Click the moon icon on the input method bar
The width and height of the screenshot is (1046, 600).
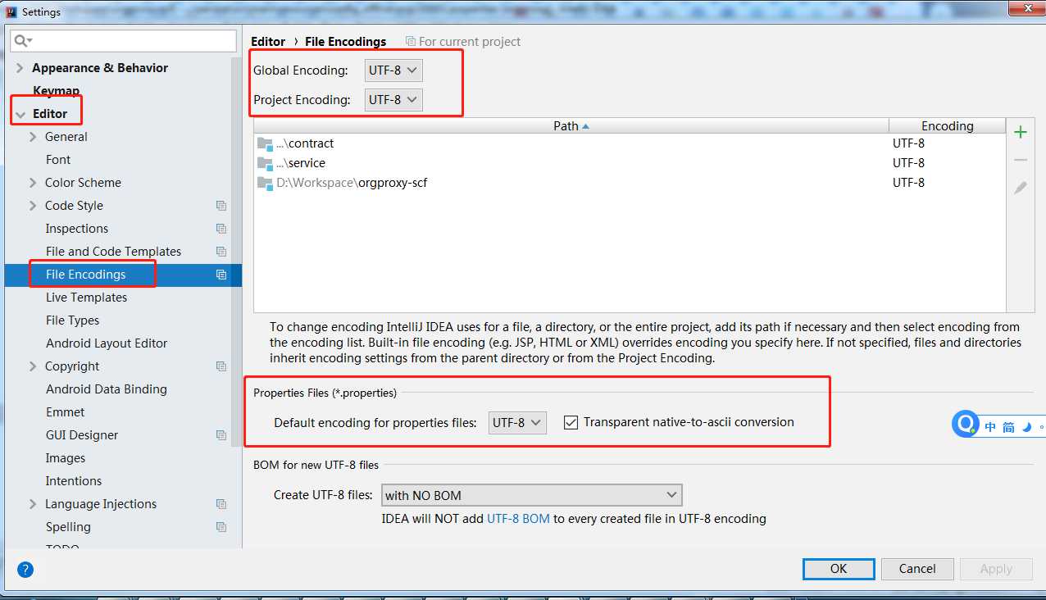(1027, 427)
